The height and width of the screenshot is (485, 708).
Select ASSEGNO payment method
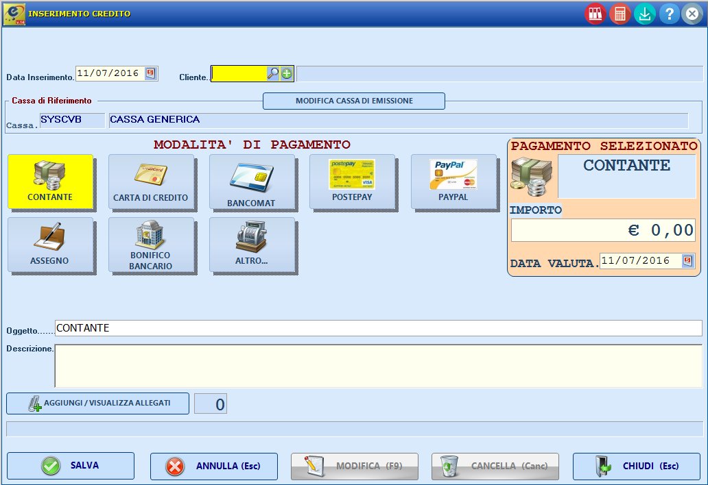coord(50,245)
